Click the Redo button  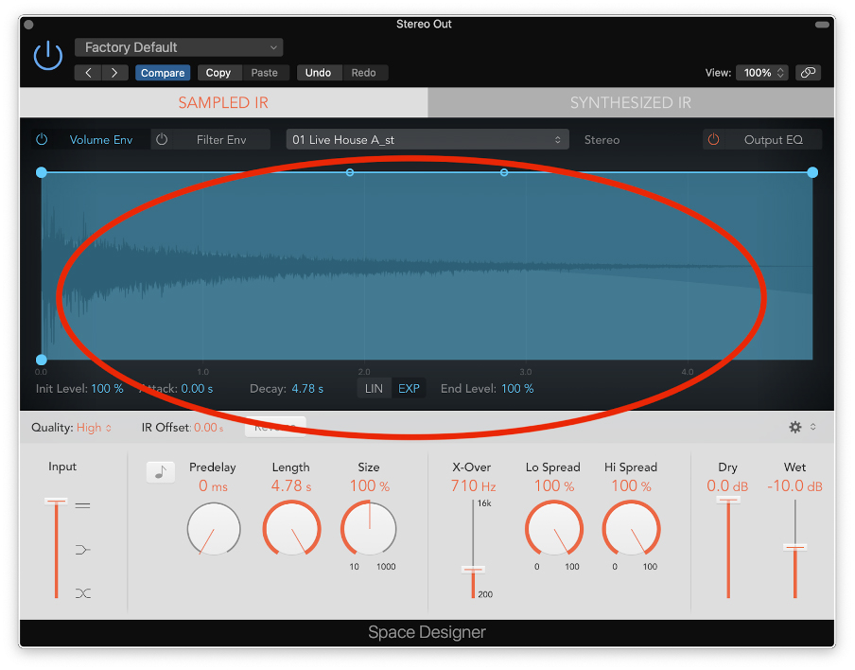click(x=364, y=73)
